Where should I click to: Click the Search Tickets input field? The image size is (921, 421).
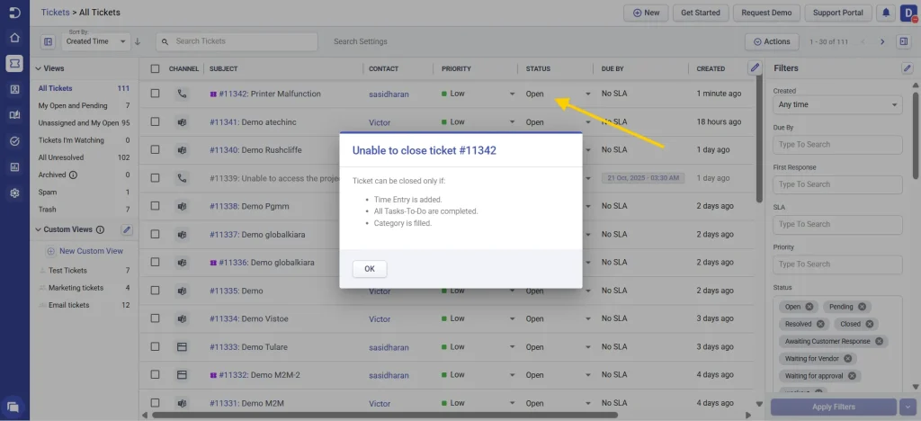pos(237,41)
